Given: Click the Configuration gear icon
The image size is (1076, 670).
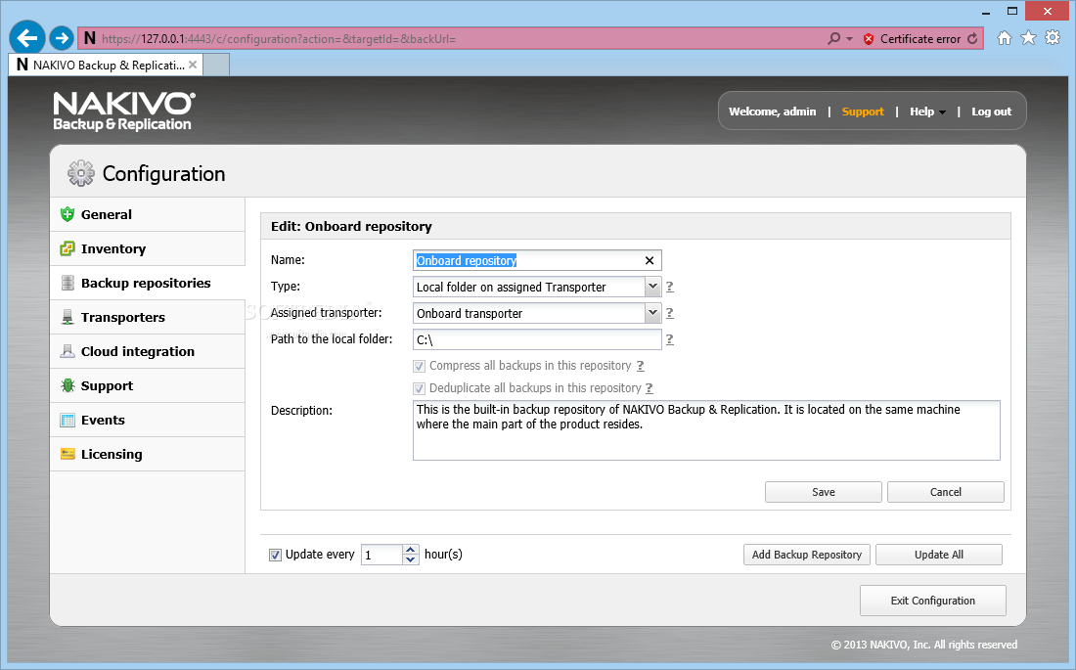Looking at the screenshot, I should point(81,174).
